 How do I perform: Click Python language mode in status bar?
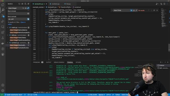tap(117, 95)
